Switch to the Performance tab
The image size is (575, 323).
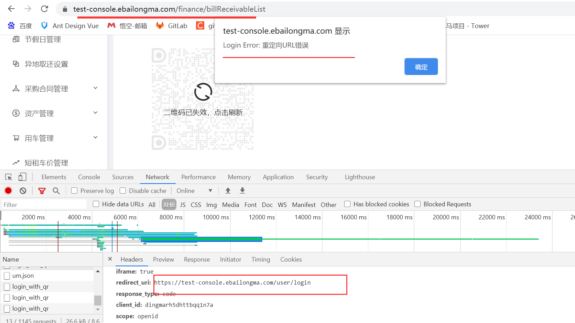(198, 177)
